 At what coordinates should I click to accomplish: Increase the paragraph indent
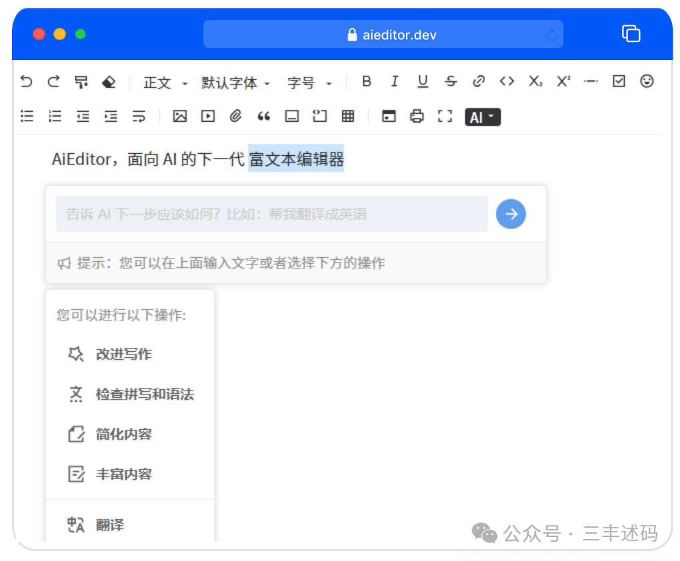point(111,116)
